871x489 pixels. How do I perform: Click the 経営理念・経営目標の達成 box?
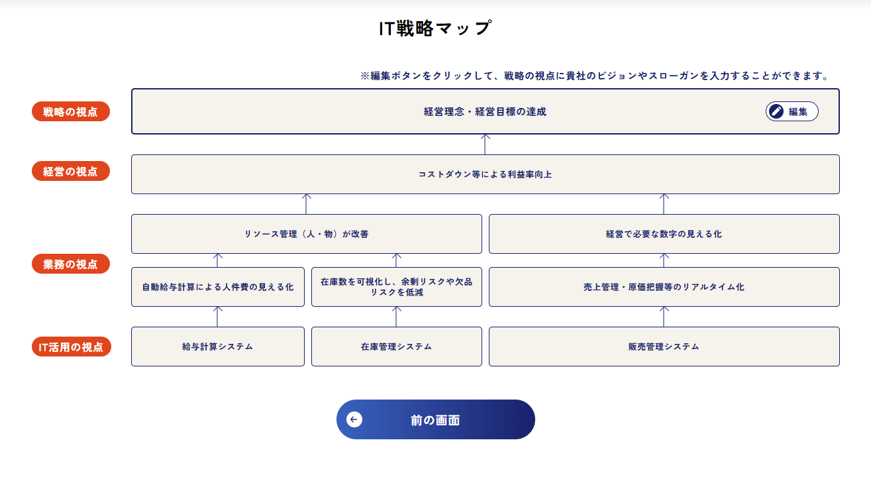tap(485, 112)
